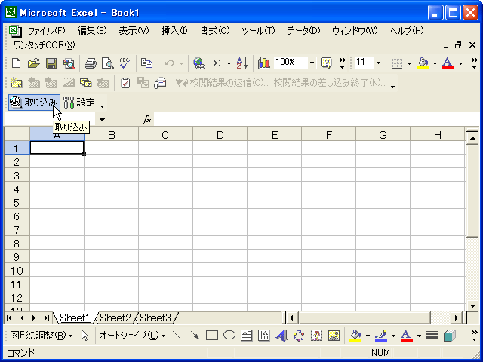Click the vertical scrollbar down arrow
This screenshot has height=362, width=483.
(x=472, y=305)
